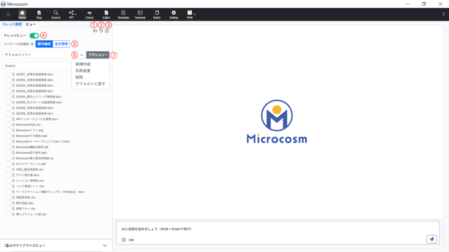Click into the AI chat message box
This screenshot has height=252, width=449.
click(x=278, y=229)
